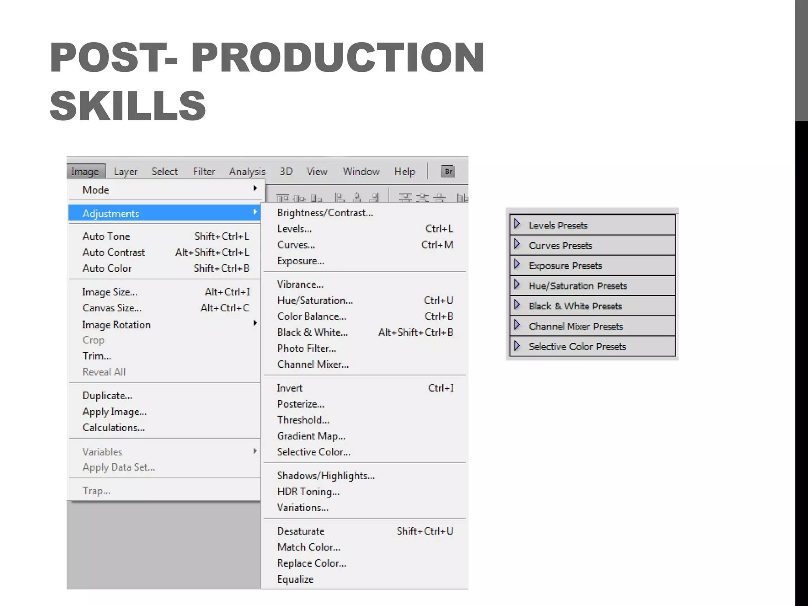This screenshot has width=808, height=606.
Task: Open the View menu
Action: click(317, 171)
